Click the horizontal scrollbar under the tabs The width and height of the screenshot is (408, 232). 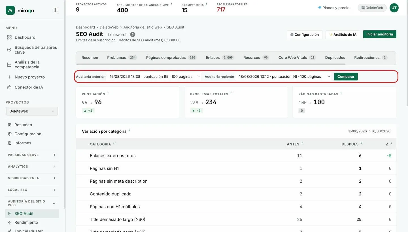[211, 64]
